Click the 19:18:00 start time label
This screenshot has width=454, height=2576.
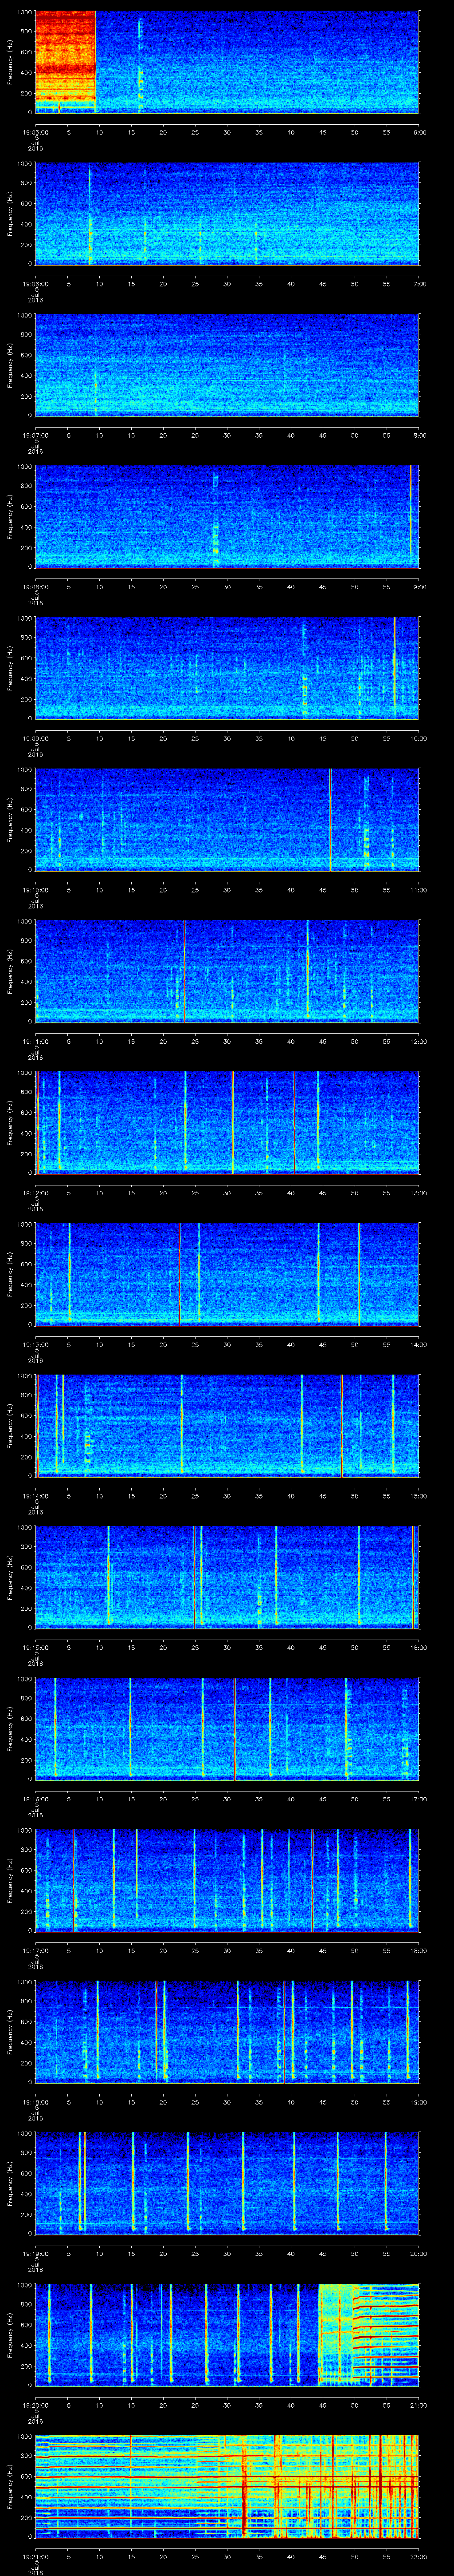point(36,2102)
